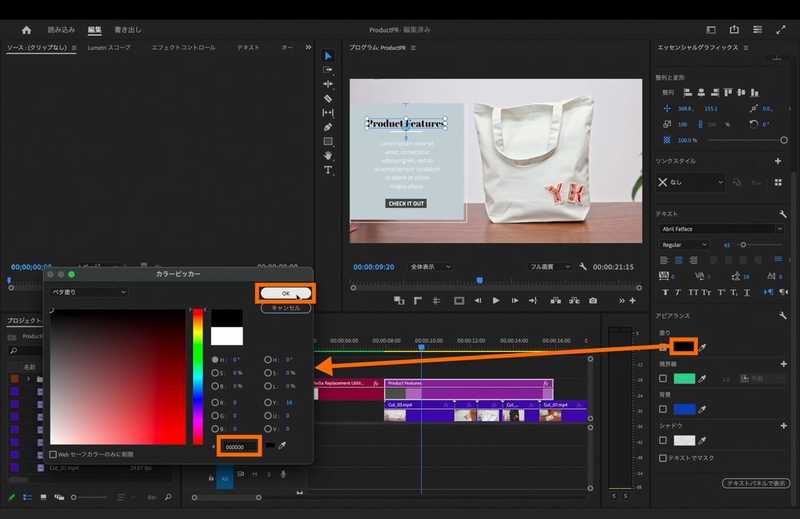Enable the background checkbox
This screenshot has height=519, width=800.
pyautogui.click(x=663, y=409)
